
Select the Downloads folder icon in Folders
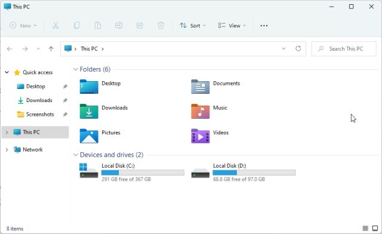pyautogui.click(x=89, y=112)
